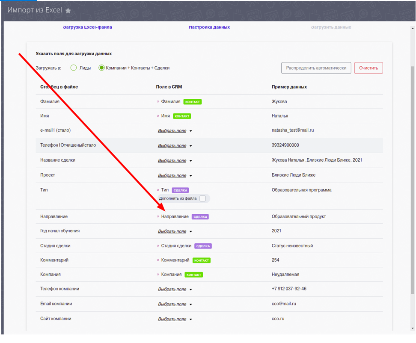The image size is (416, 343).
Task: Remove the Направление field mapping with its x
Action: pos(158,216)
